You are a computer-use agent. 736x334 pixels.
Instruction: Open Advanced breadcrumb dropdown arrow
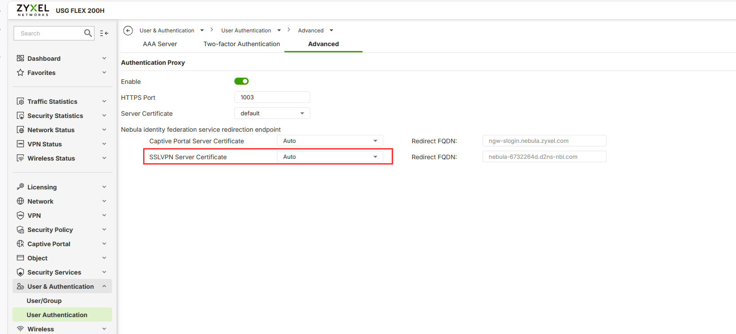(331, 31)
